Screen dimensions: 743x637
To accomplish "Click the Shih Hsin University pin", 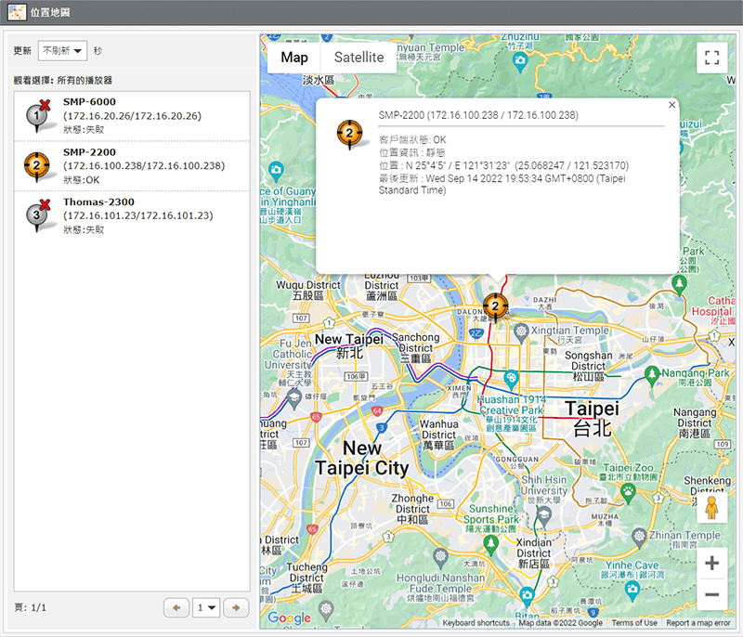I will click(544, 514).
